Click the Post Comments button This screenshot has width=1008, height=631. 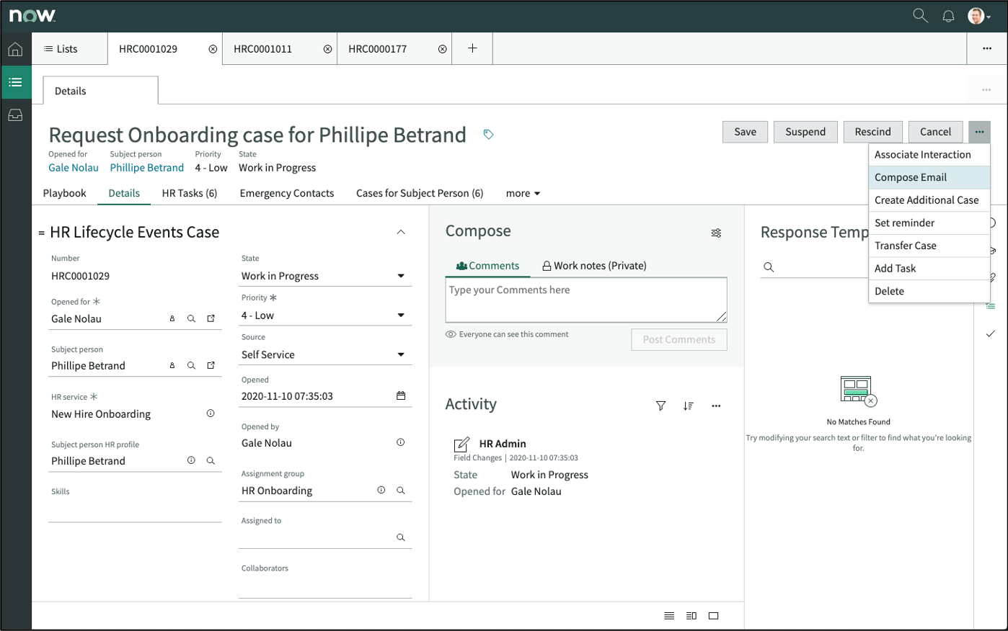coord(679,339)
